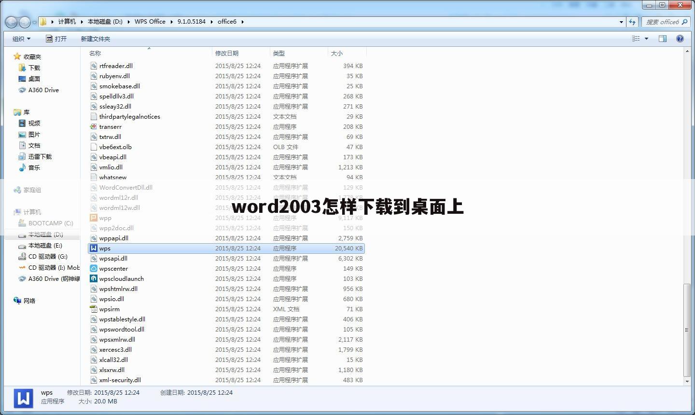Navigate to Computer in breadcrumb
This screenshot has height=415, width=695.
(x=67, y=22)
